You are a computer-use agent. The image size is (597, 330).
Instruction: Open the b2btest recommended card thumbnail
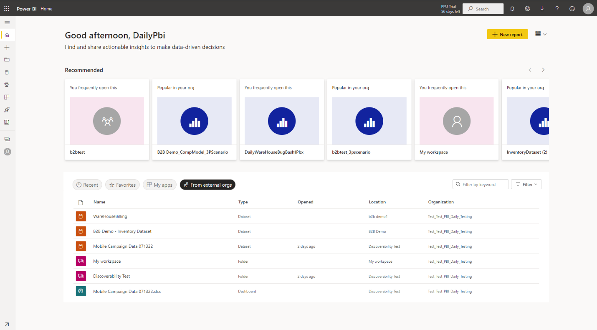[107, 121]
